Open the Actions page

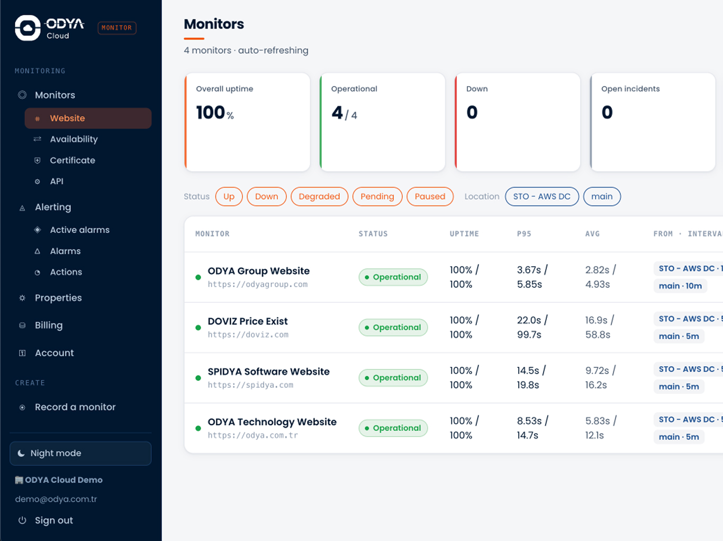pyautogui.click(x=88, y=272)
